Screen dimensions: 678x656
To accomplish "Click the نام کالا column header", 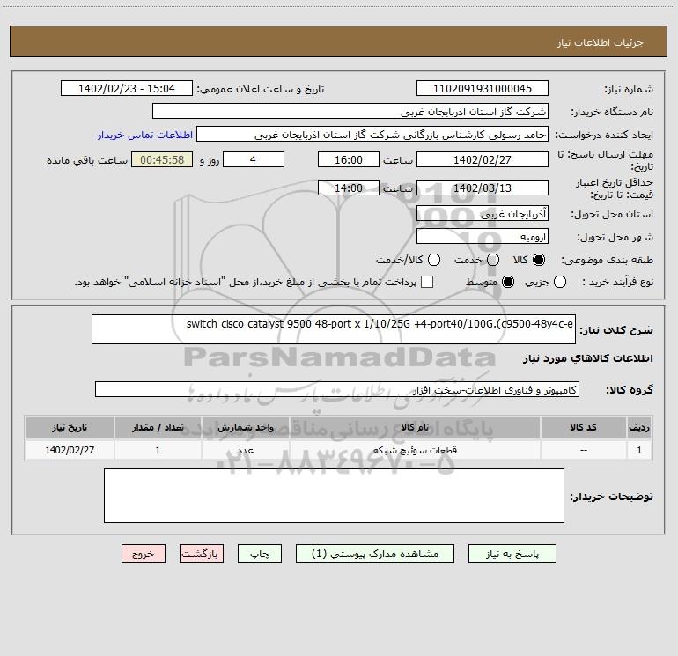I will [x=415, y=428].
